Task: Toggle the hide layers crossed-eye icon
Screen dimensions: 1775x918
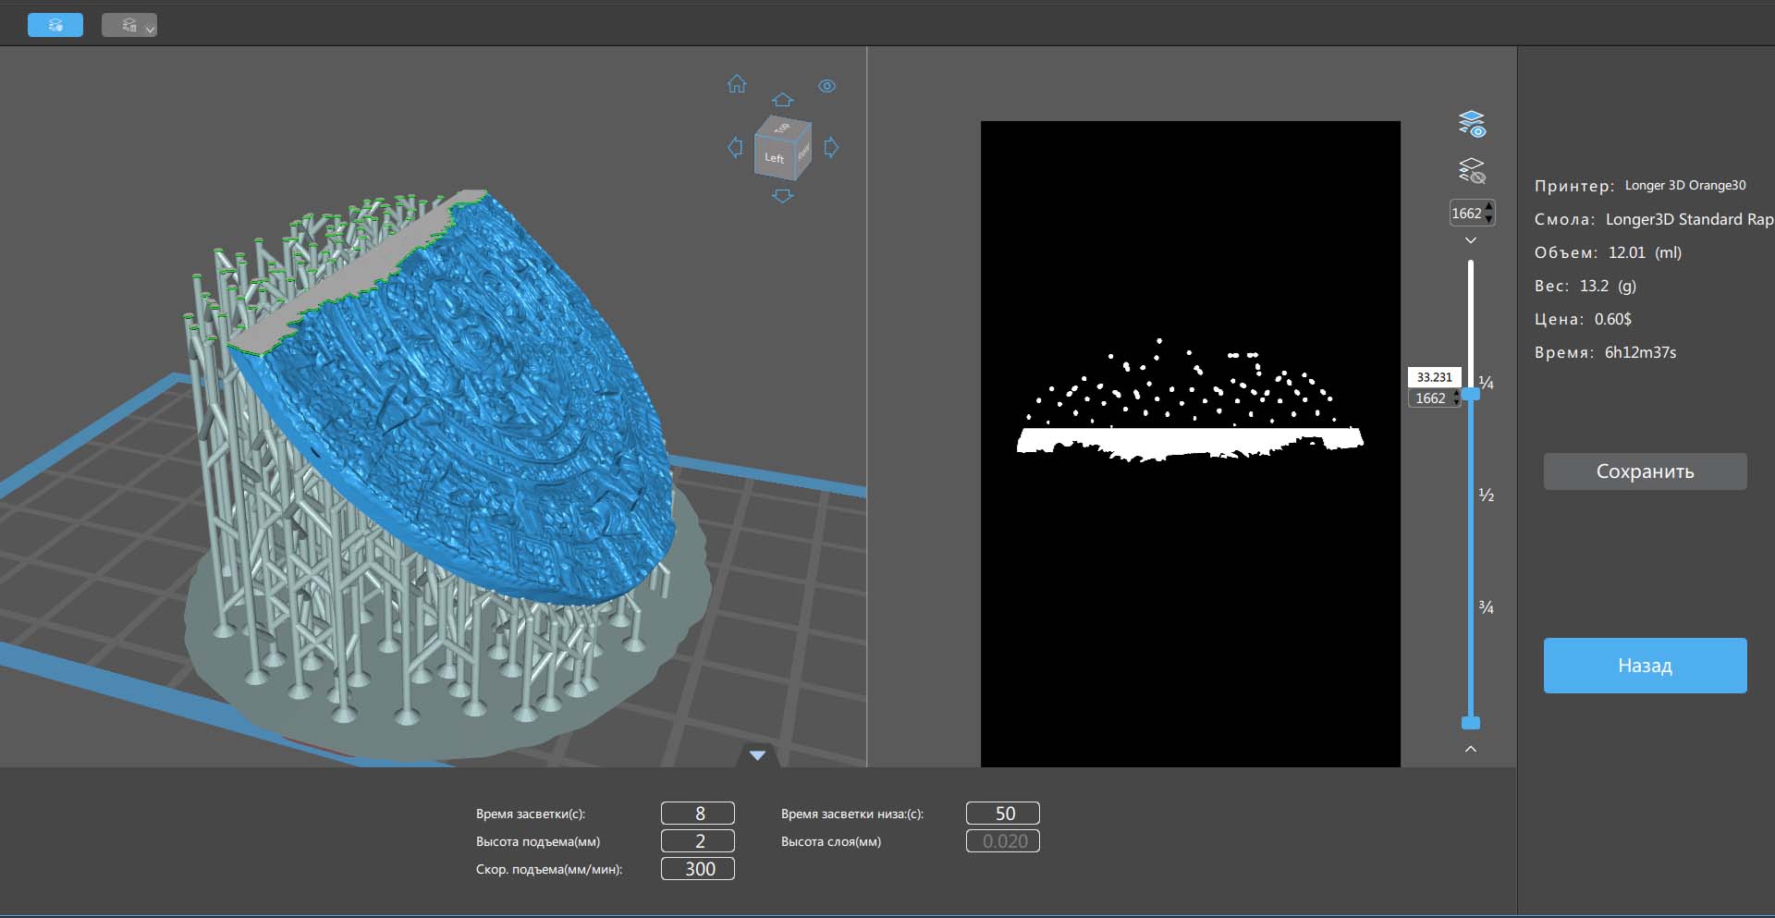Action: 1471,171
